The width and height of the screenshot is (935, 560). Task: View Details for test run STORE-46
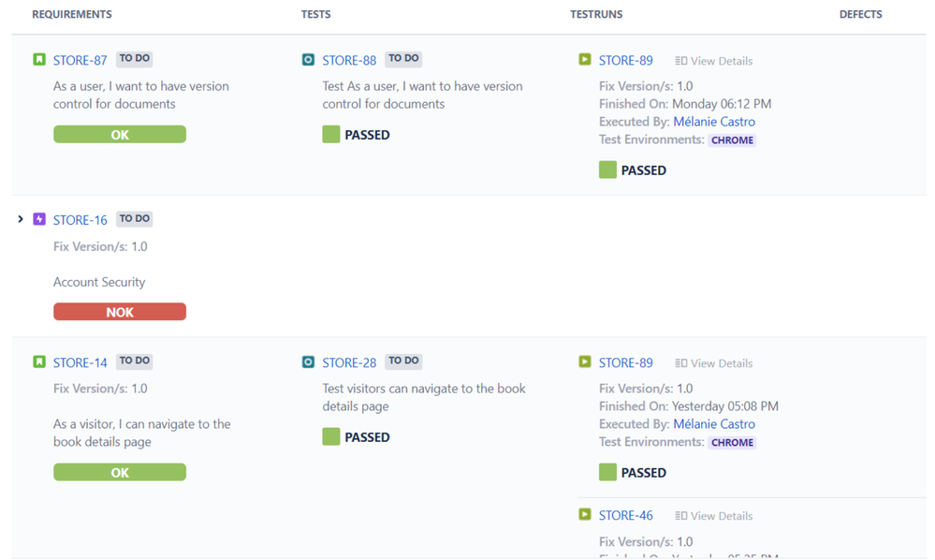point(714,516)
